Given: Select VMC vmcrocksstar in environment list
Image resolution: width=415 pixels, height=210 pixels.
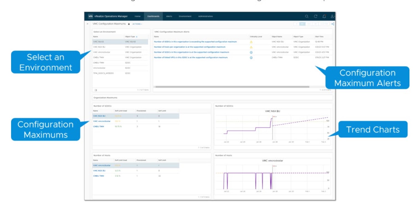Looking at the screenshot, I should click(x=120, y=52).
